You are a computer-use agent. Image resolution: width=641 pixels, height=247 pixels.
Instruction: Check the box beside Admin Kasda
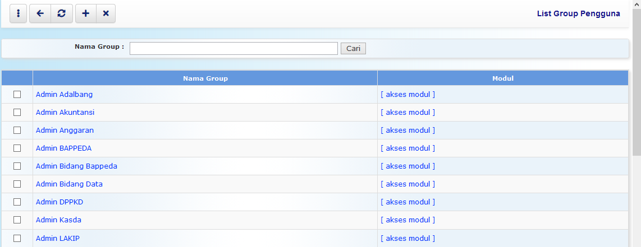(17, 220)
